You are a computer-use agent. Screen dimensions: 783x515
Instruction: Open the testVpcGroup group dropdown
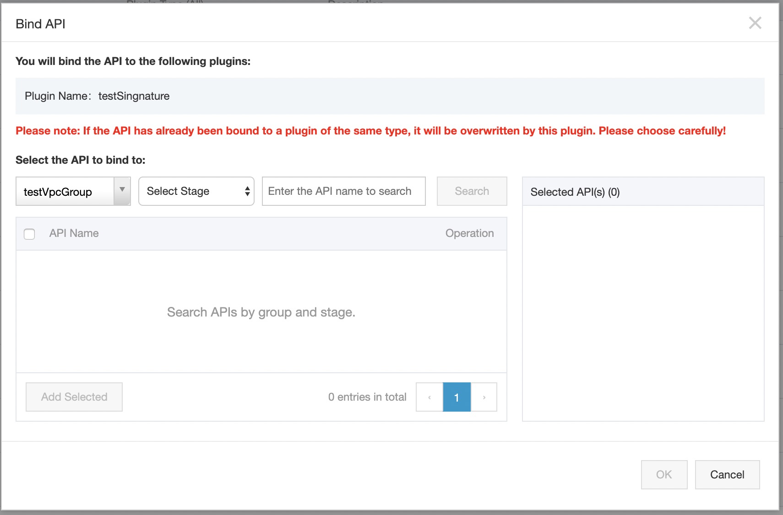click(x=73, y=191)
